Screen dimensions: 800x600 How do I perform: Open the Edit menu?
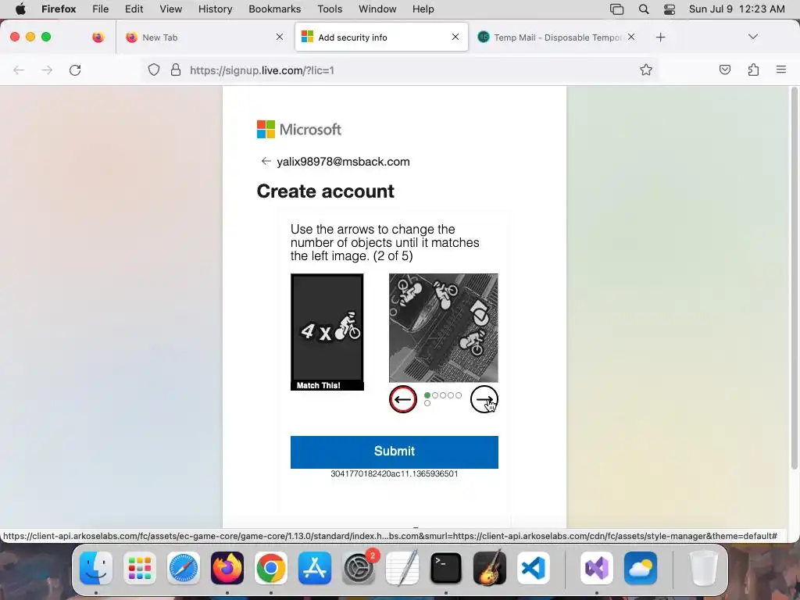tap(134, 9)
